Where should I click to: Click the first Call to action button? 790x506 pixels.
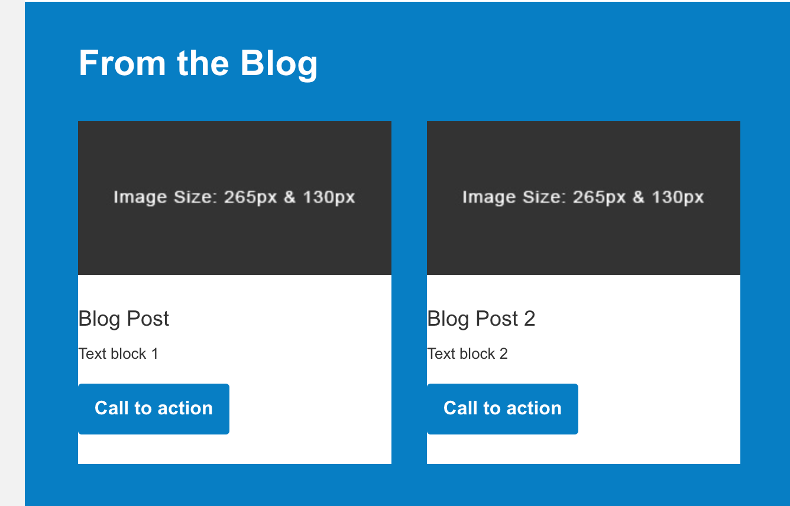coord(153,408)
